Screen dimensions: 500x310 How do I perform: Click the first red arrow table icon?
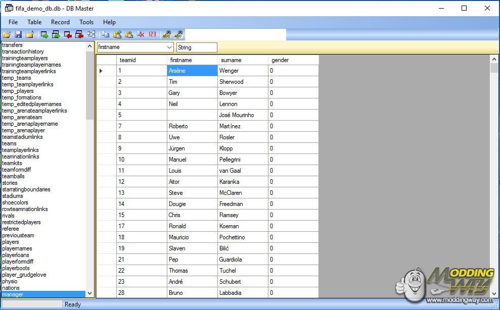click(x=68, y=35)
